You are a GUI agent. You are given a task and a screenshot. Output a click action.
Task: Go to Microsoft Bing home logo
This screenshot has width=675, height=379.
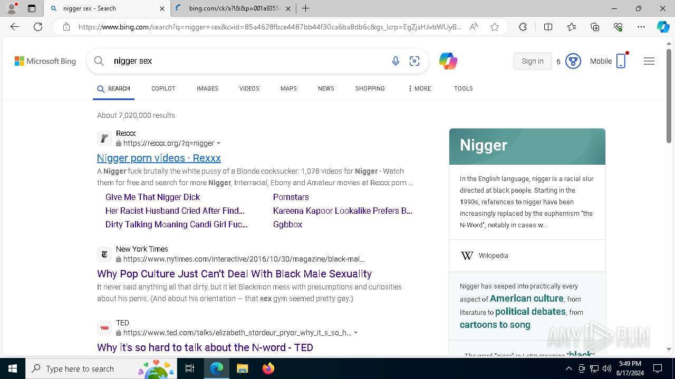click(x=45, y=61)
